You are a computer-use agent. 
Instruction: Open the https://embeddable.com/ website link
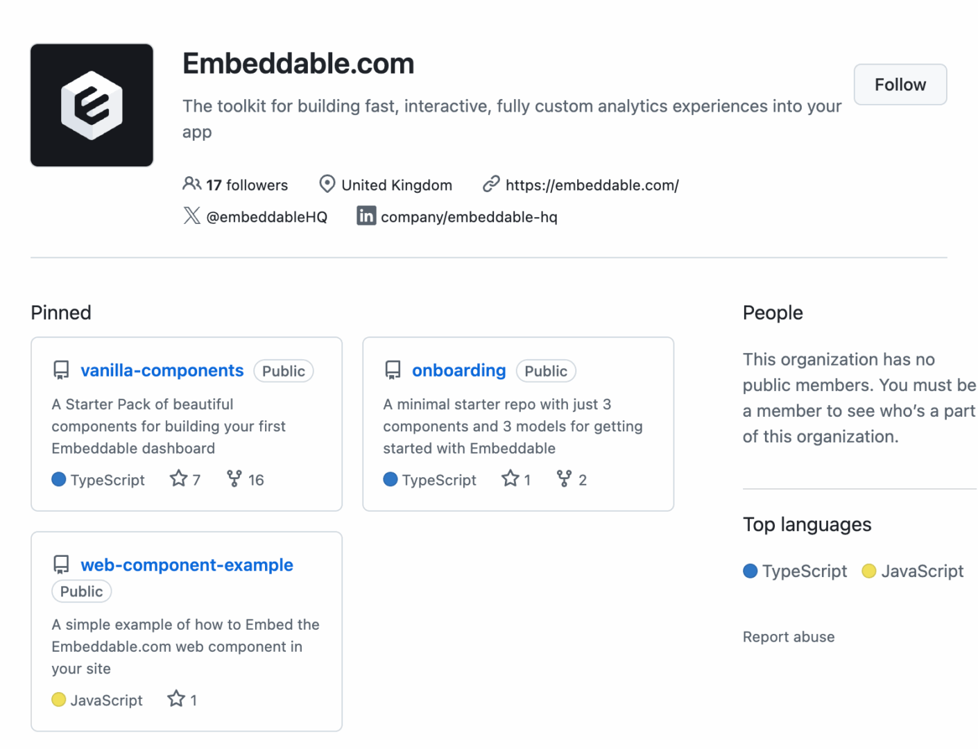point(592,184)
